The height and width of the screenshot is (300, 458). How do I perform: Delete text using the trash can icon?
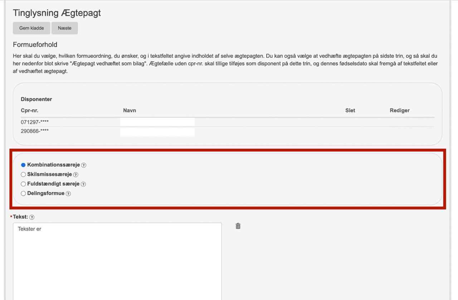tap(238, 226)
